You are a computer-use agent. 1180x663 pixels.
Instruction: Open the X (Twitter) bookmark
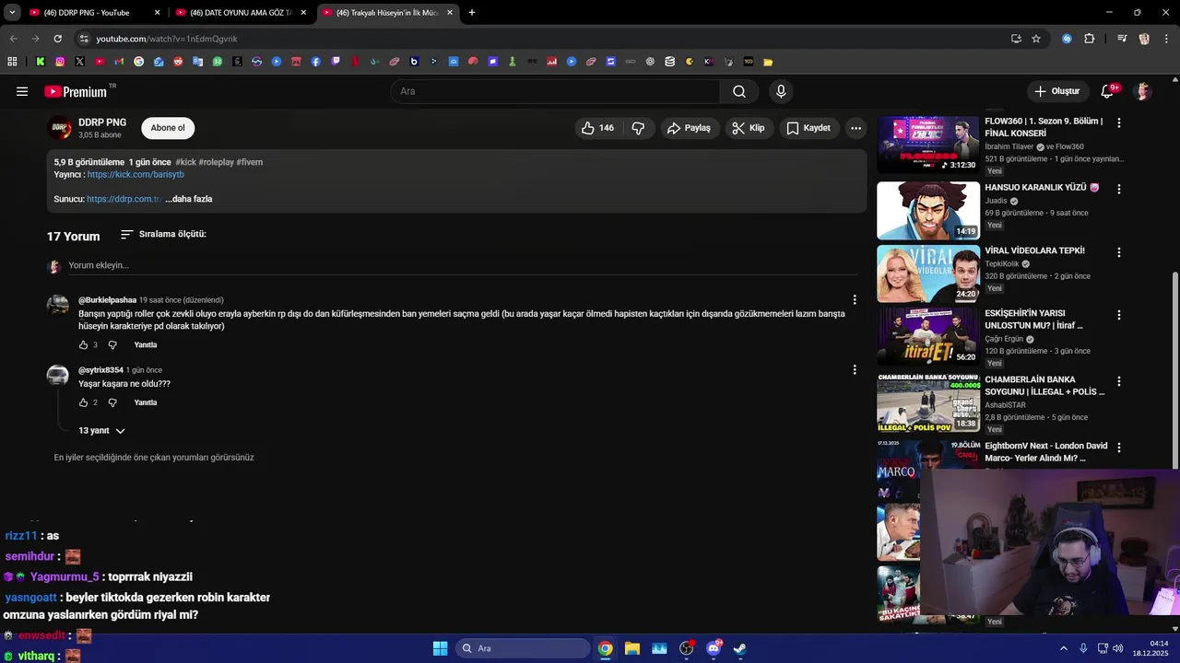pyautogui.click(x=80, y=62)
